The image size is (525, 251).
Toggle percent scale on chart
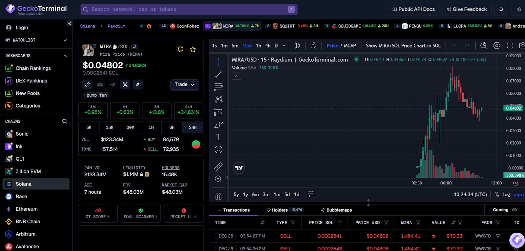point(497,194)
